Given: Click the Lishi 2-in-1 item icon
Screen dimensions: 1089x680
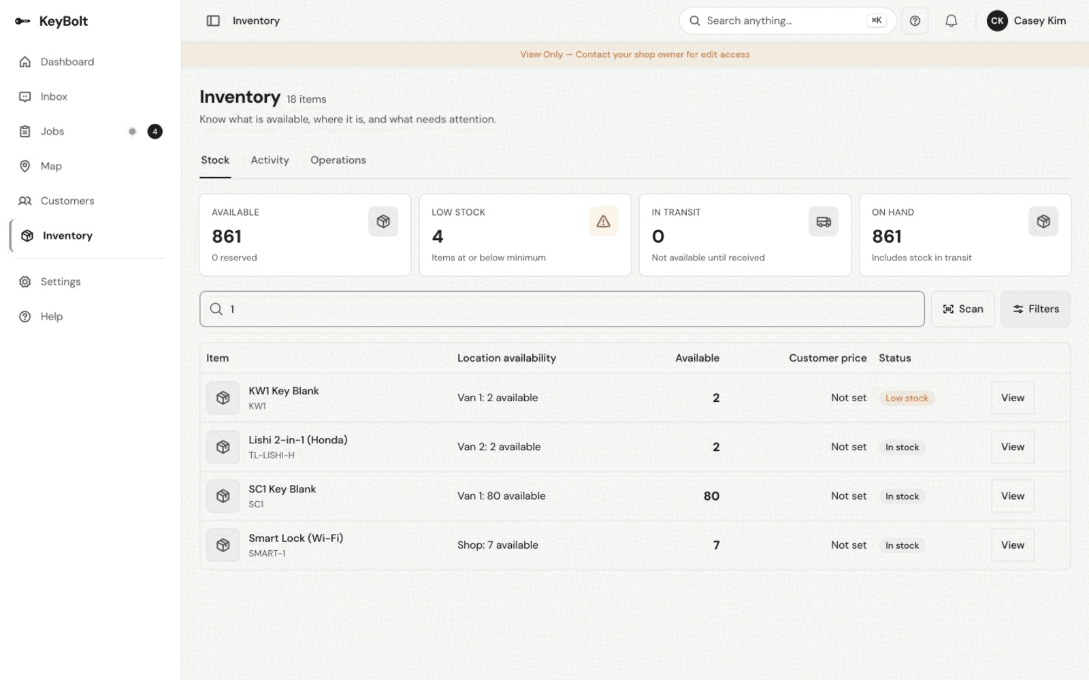Looking at the screenshot, I should coord(223,447).
